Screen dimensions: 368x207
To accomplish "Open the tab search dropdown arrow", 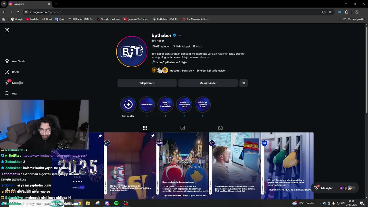I will tap(4, 4).
